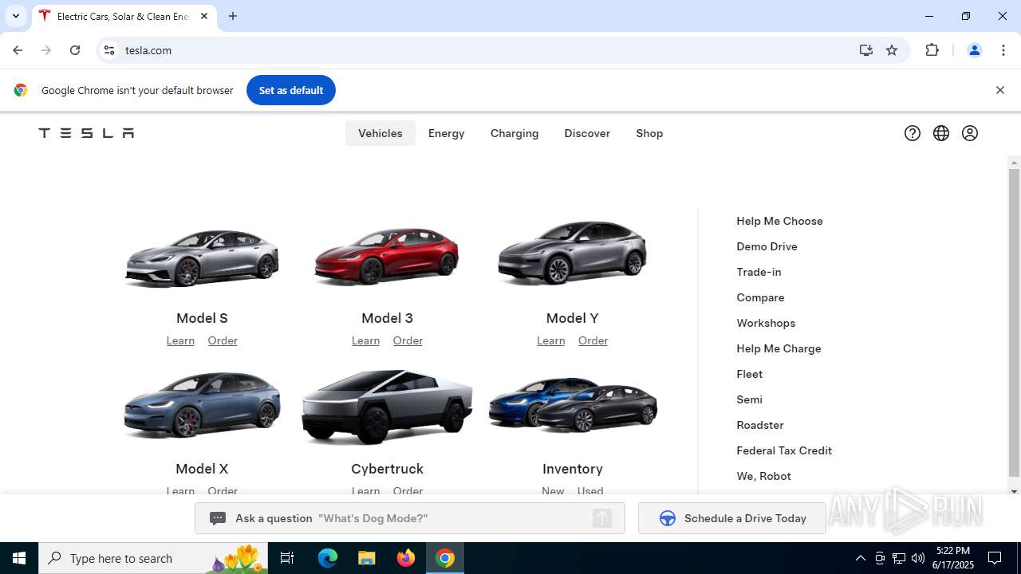Click Order under Model S
The image size is (1021, 574).
pyautogui.click(x=223, y=340)
